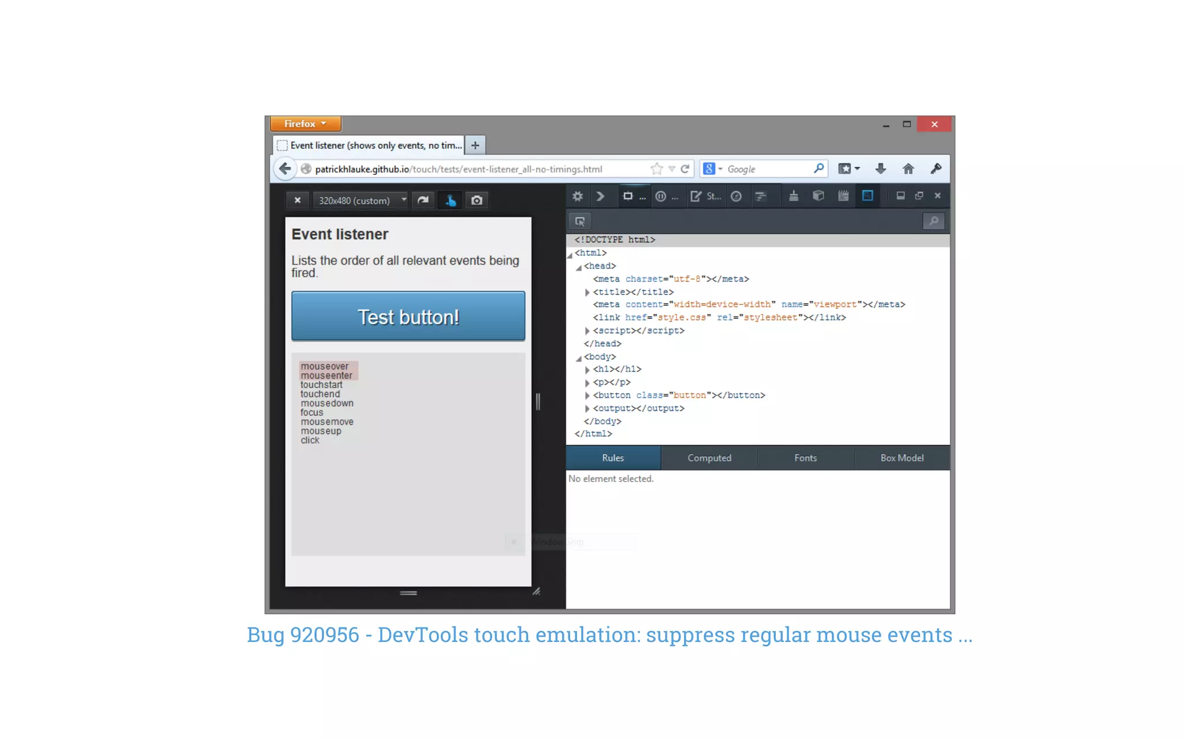The width and height of the screenshot is (1183, 739).
Task: Rotate the responsive viewport
Action: click(423, 200)
